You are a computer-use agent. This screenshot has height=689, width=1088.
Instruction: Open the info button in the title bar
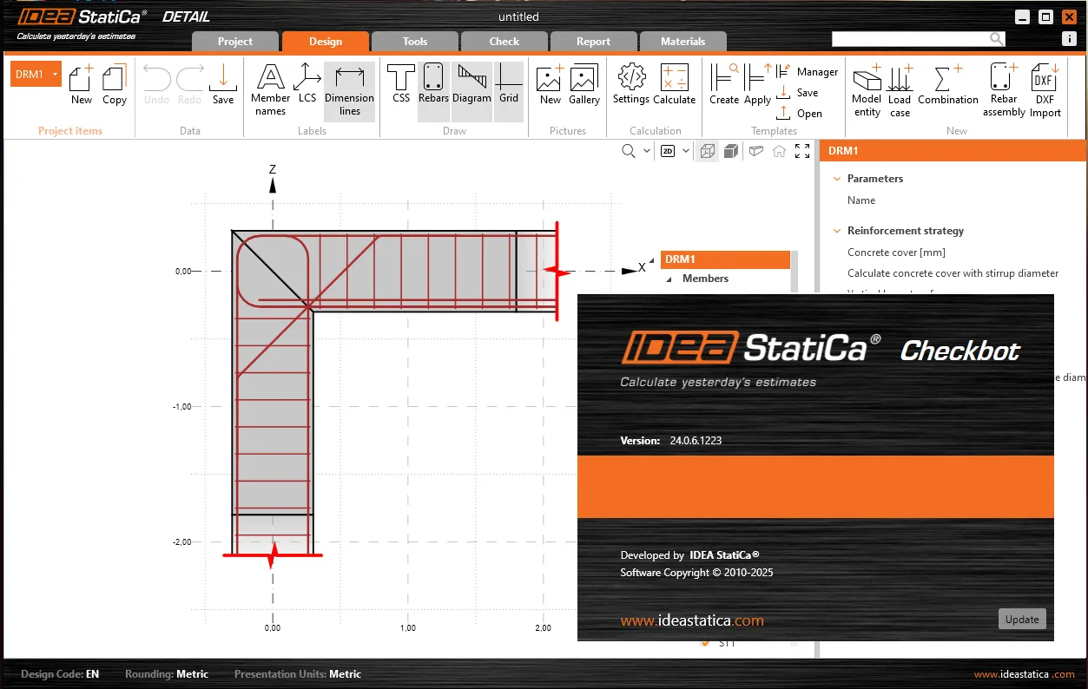(1070, 39)
